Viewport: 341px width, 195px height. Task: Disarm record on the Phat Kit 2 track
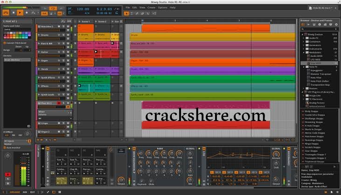pyautogui.click(x=59, y=103)
